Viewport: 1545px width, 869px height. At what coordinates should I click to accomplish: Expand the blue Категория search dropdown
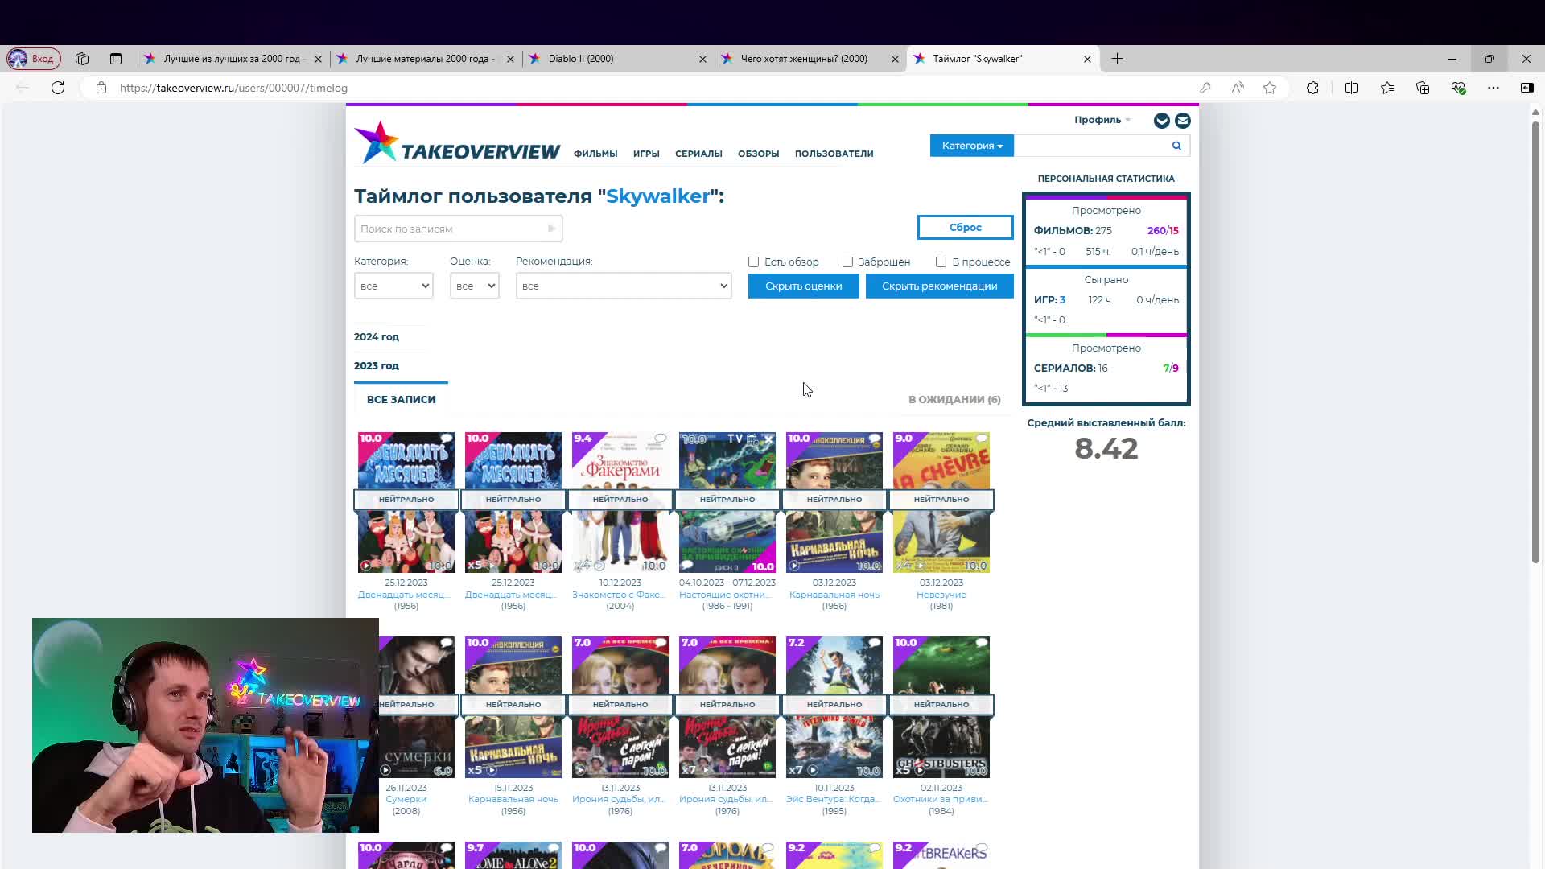pos(972,146)
